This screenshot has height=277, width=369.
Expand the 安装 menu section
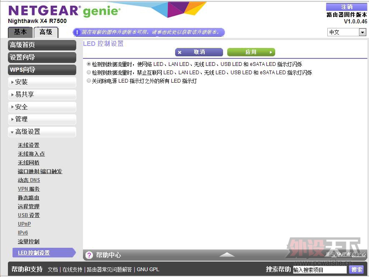coord(42,82)
